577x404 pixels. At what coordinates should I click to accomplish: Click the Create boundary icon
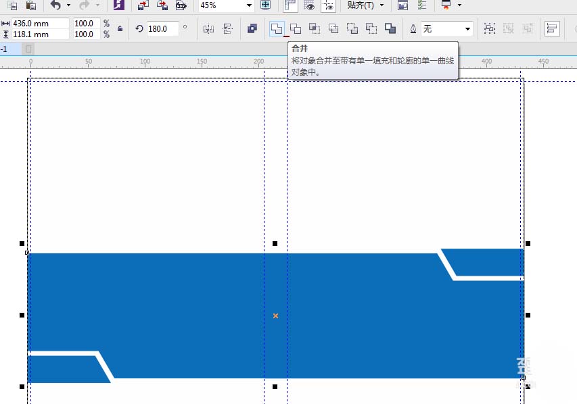coord(390,28)
